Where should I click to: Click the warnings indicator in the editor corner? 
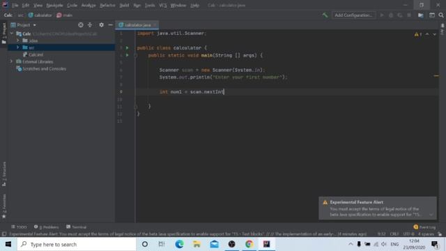point(418,34)
